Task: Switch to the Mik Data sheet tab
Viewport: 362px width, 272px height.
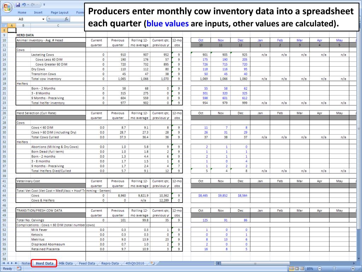Action: 65,263
